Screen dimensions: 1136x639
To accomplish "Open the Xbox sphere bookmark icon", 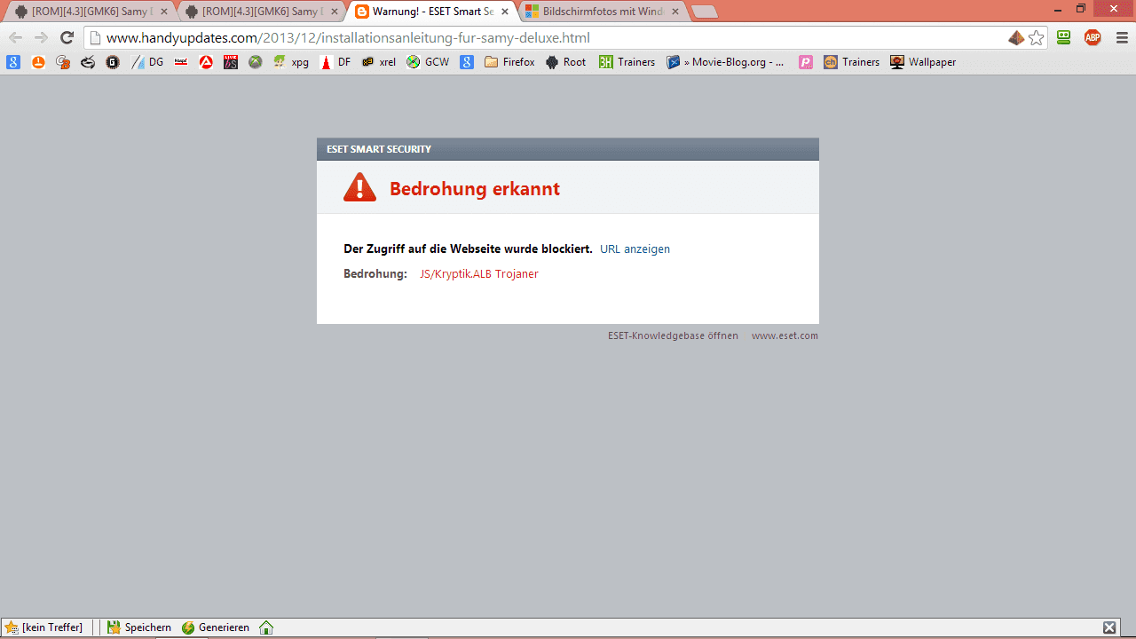I will coord(256,62).
